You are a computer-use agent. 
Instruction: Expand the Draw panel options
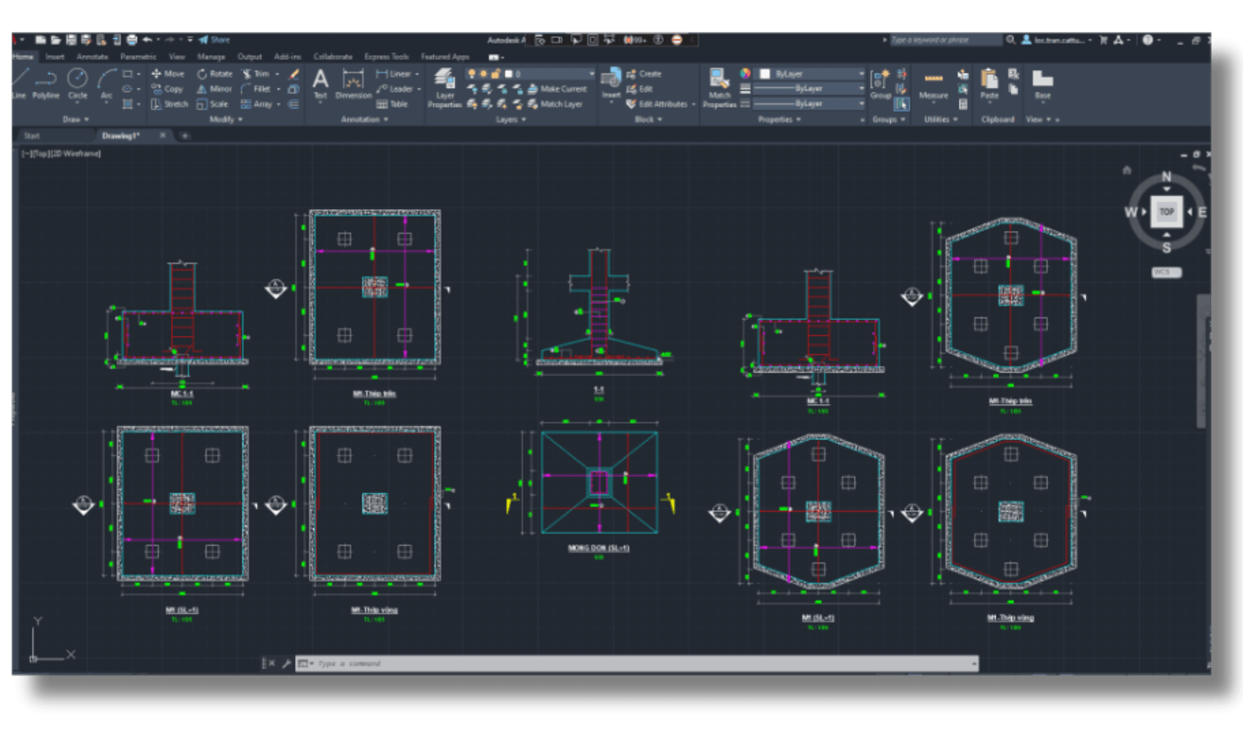tap(76, 119)
